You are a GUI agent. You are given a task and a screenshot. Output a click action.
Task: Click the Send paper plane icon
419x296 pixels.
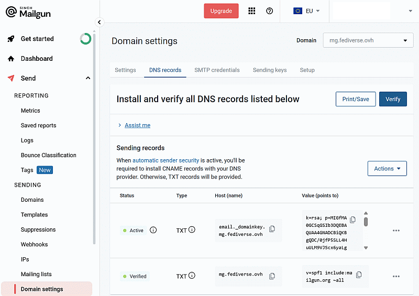(11, 78)
